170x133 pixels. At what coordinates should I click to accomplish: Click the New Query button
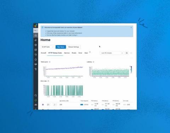pos(61,47)
